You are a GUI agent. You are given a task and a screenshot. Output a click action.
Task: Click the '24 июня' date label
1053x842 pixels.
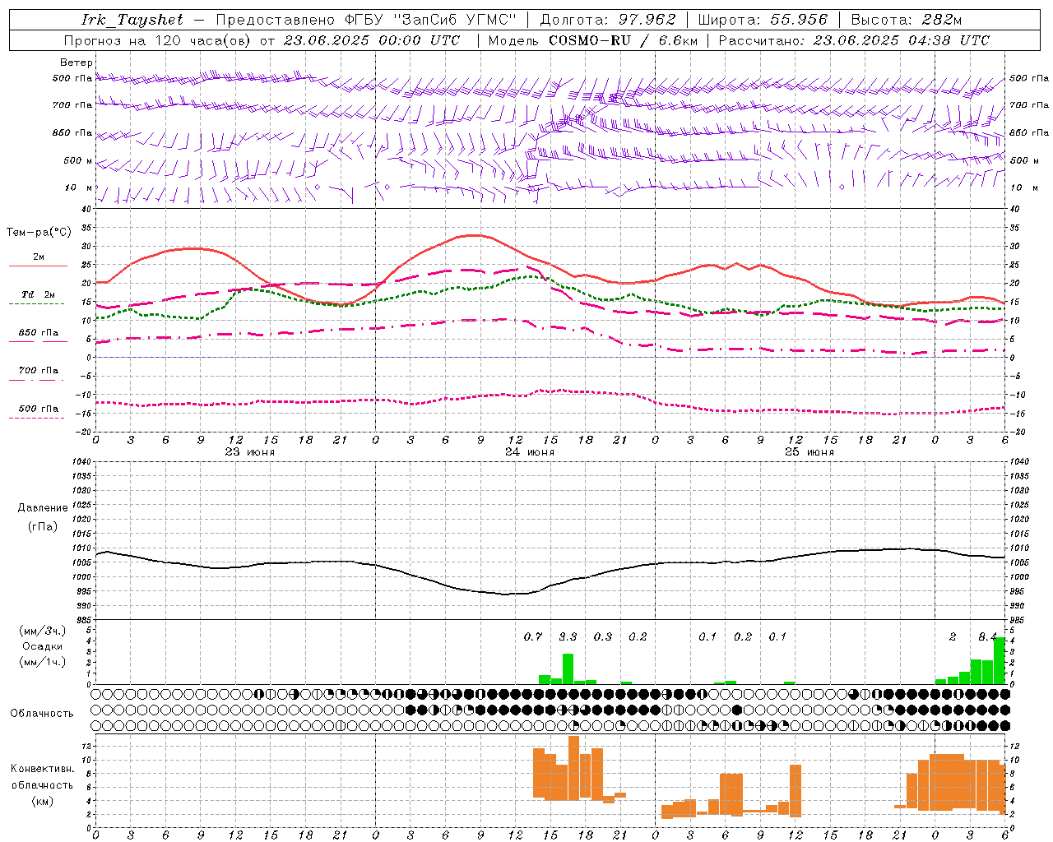[530, 452]
